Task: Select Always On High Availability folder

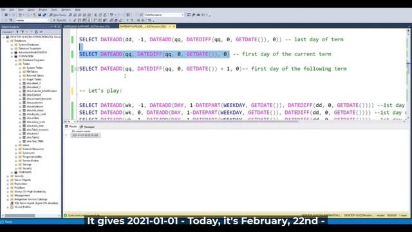Action: (x=30, y=192)
